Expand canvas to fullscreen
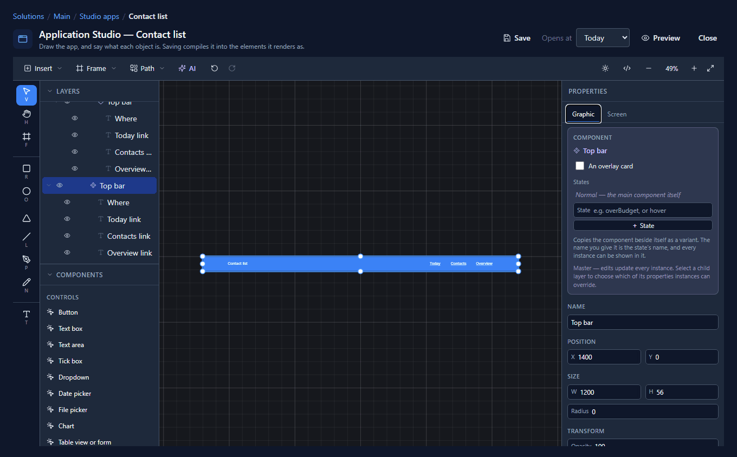 pyautogui.click(x=710, y=68)
